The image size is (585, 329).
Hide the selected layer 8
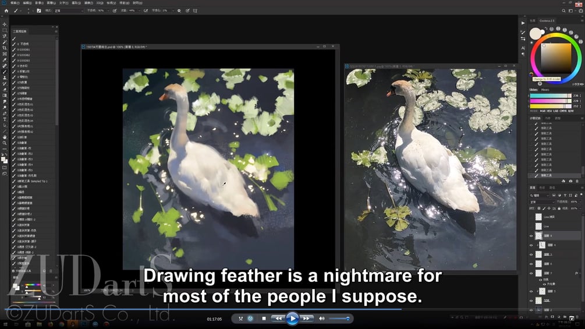[x=531, y=236]
